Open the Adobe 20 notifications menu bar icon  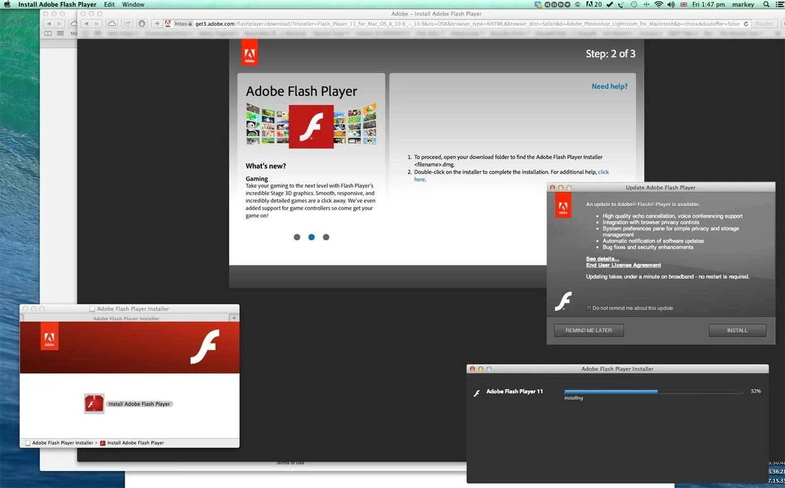[x=594, y=4]
